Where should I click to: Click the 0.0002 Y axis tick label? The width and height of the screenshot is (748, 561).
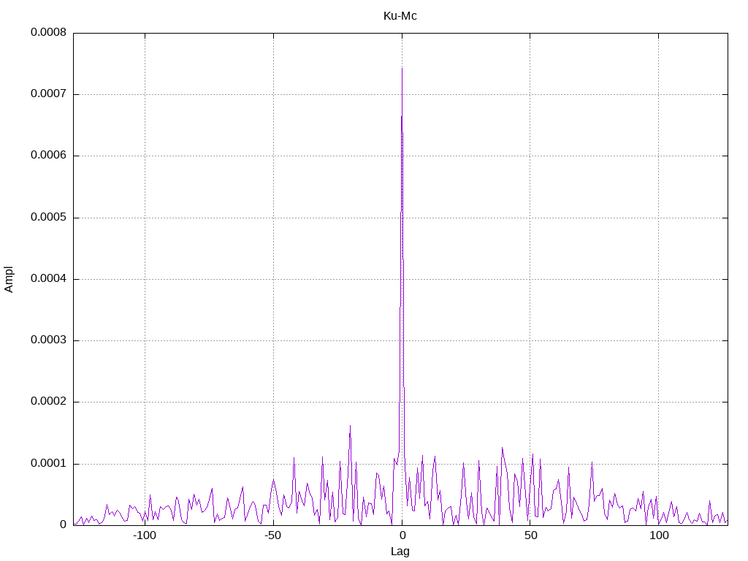(48, 402)
